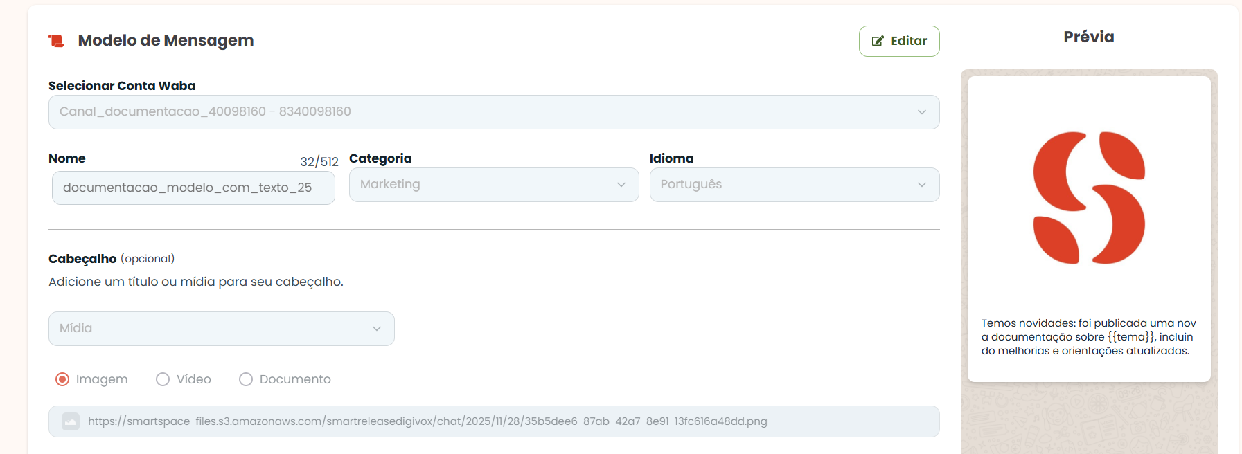
Task: Click the Idioma label
Action: click(x=671, y=158)
